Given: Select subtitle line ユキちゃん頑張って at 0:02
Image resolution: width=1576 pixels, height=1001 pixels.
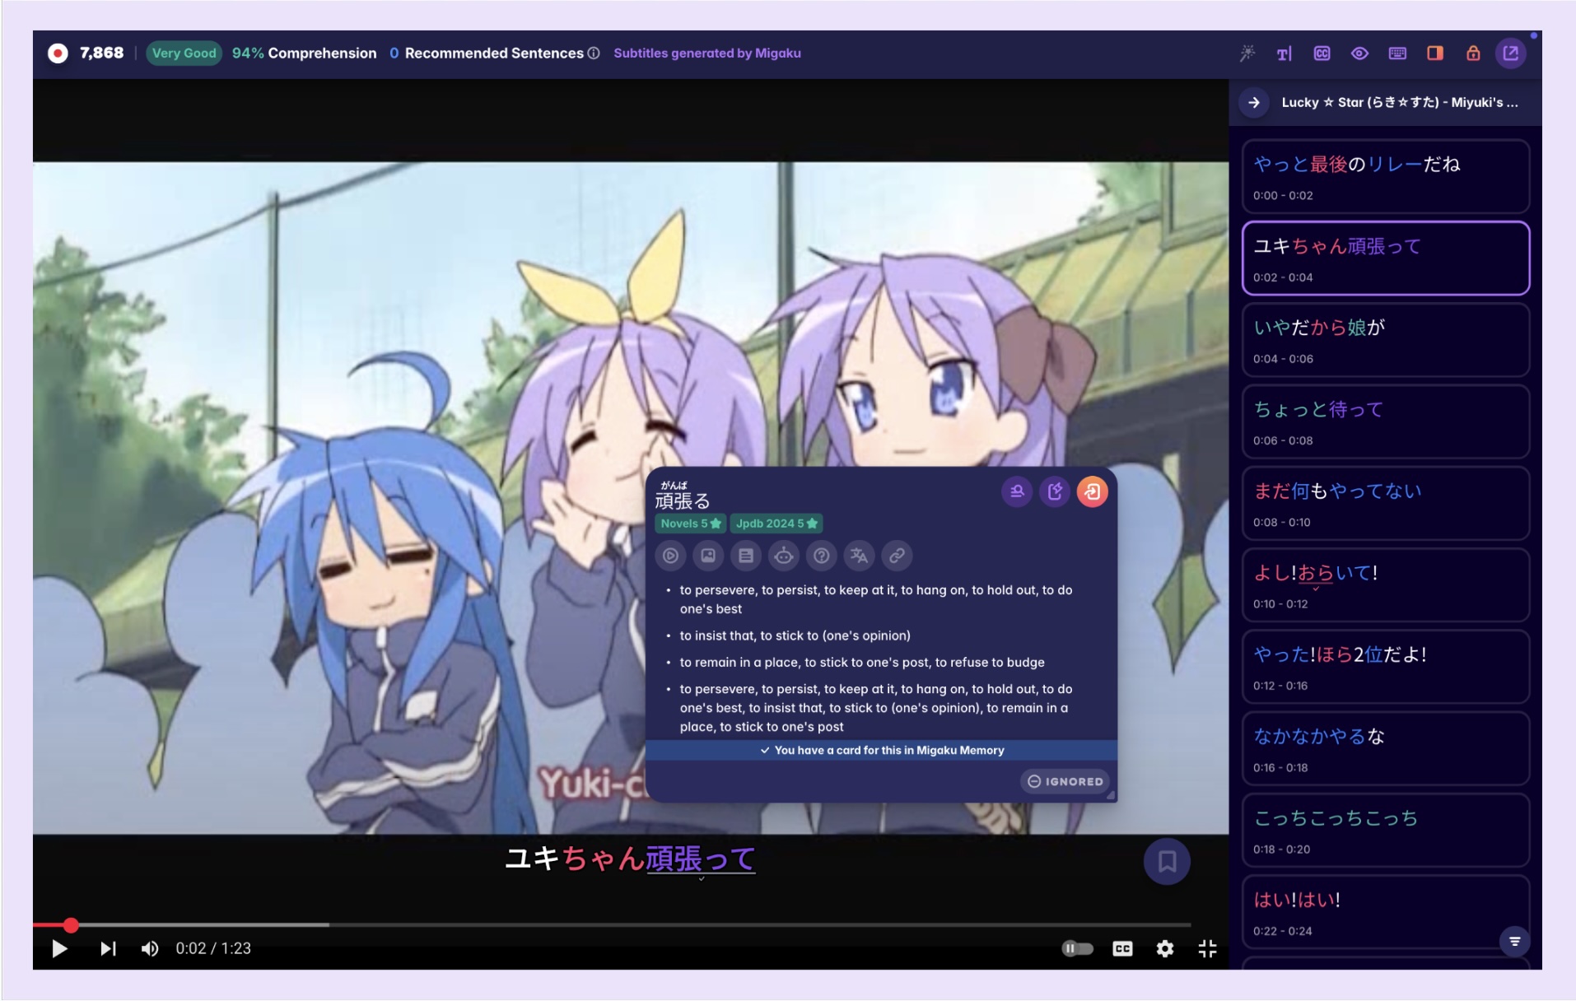Looking at the screenshot, I should click(x=1386, y=258).
